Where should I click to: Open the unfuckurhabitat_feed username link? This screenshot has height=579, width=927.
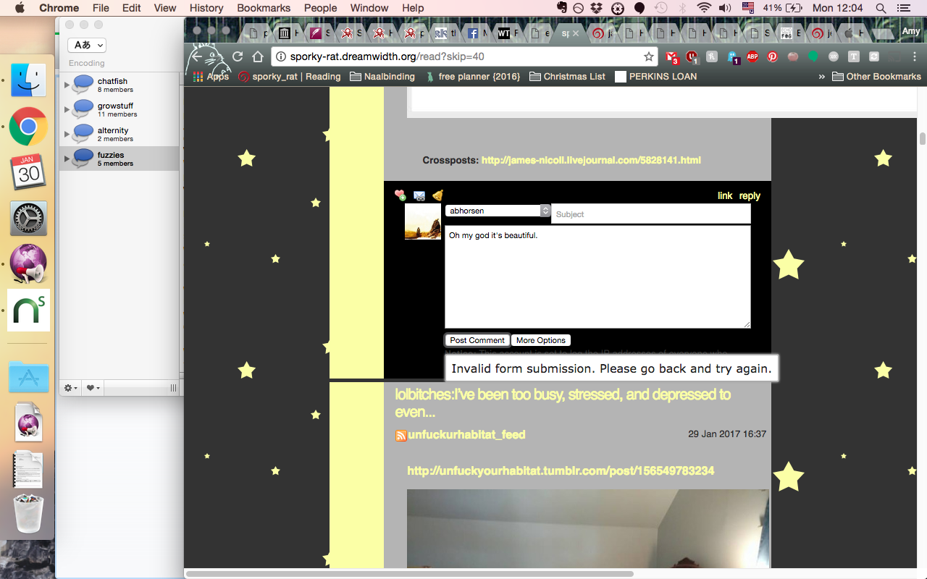[466, 435]
